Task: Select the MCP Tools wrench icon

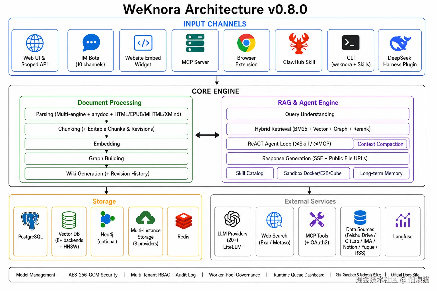Action: click(x=317, y=219)
